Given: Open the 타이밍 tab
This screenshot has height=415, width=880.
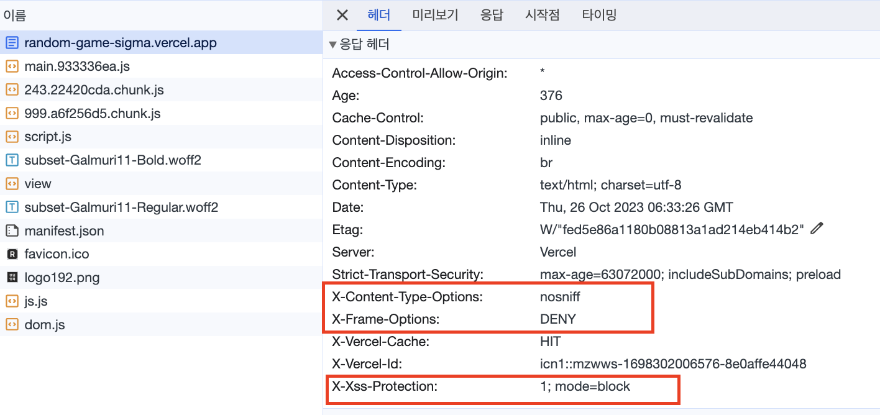Looking at the screenshot, I should tap(599, 15).
